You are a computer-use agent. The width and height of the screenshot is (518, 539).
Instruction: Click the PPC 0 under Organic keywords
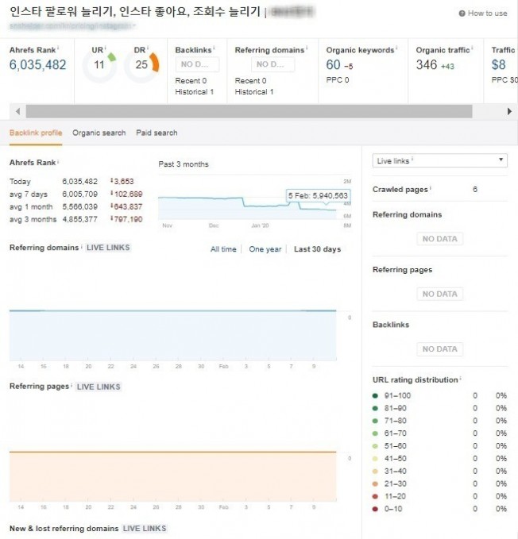[x=338, y=79]
